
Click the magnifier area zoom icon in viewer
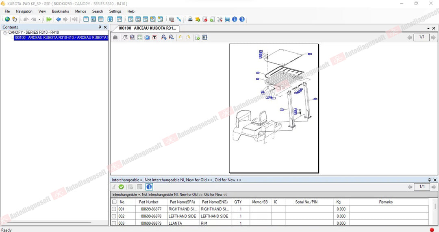point(132,37)
